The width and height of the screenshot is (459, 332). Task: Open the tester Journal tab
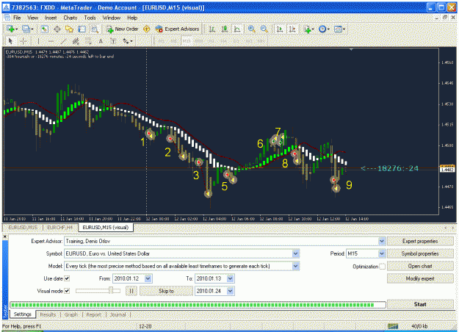click(118, 314)
